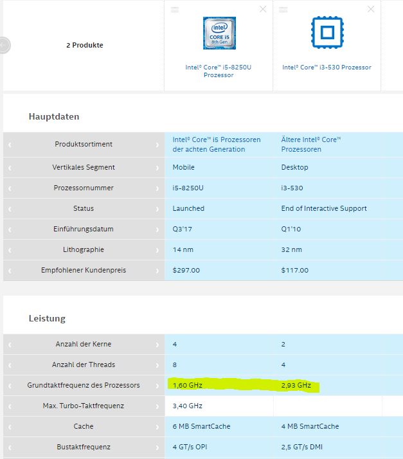Image resolution: width=403 pixels, height=459 pixels.
Task: Remove the Core i3-530 from comparison
Action: tap(371, 10)
